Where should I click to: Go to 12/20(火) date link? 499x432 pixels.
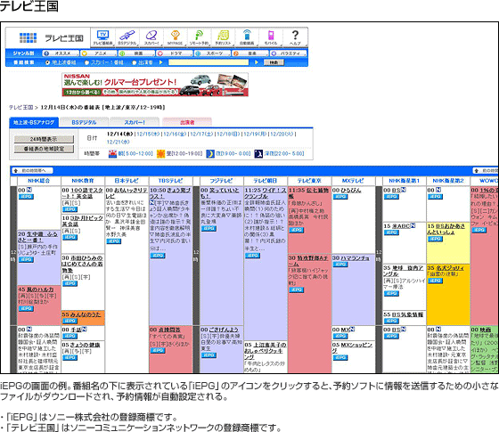[x=282, y=134]
